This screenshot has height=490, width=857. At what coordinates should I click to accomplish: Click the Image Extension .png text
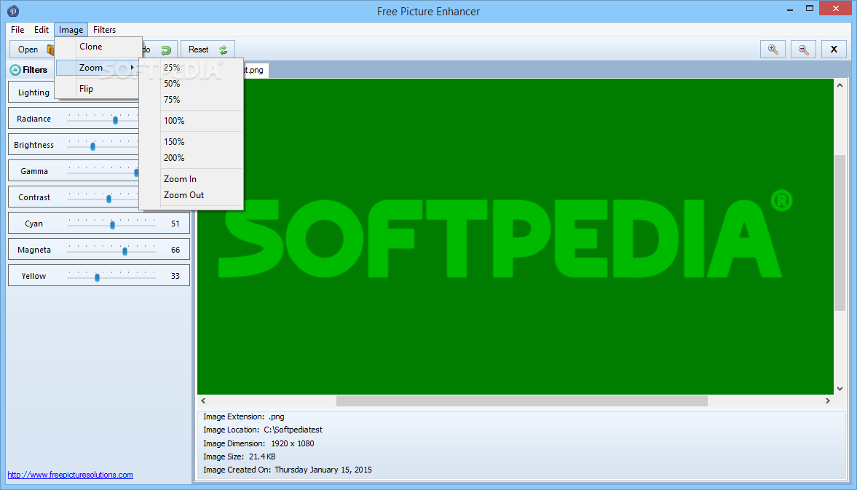(244, 416)
